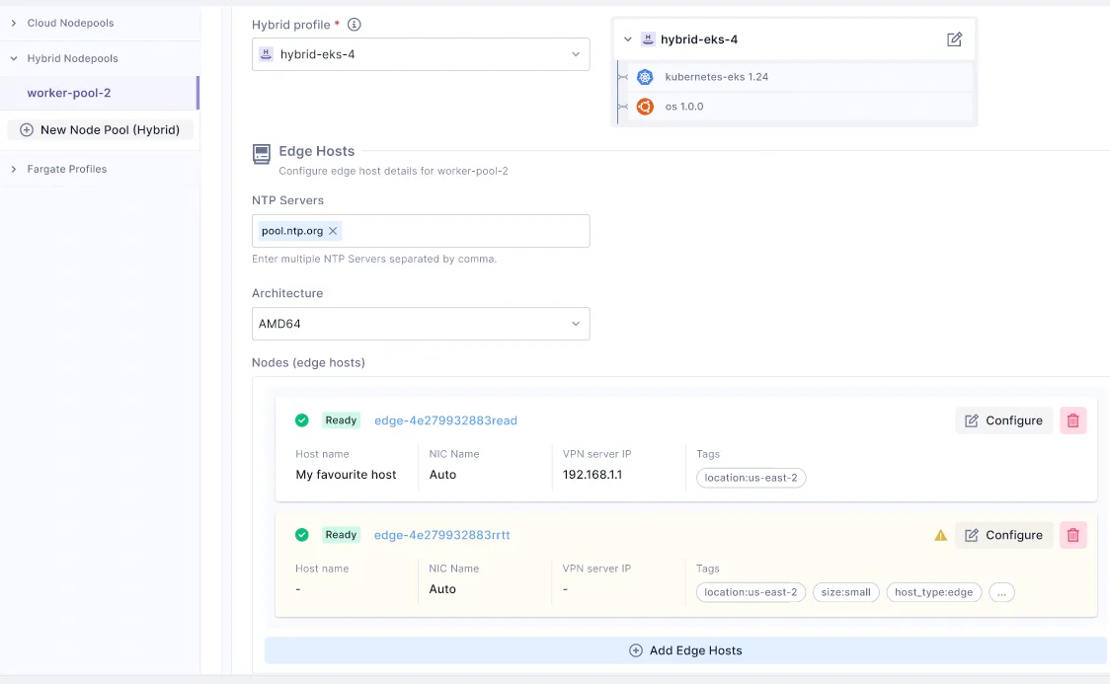This screenshot has height=684, width=1110.
Task: Configure the edge-4e279932883read host
Action: 1003,420
